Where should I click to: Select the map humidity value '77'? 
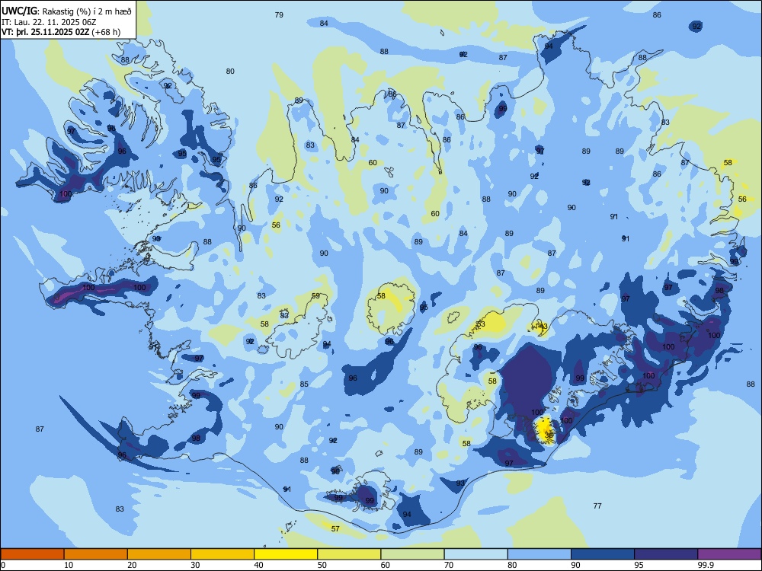(597, 506)
